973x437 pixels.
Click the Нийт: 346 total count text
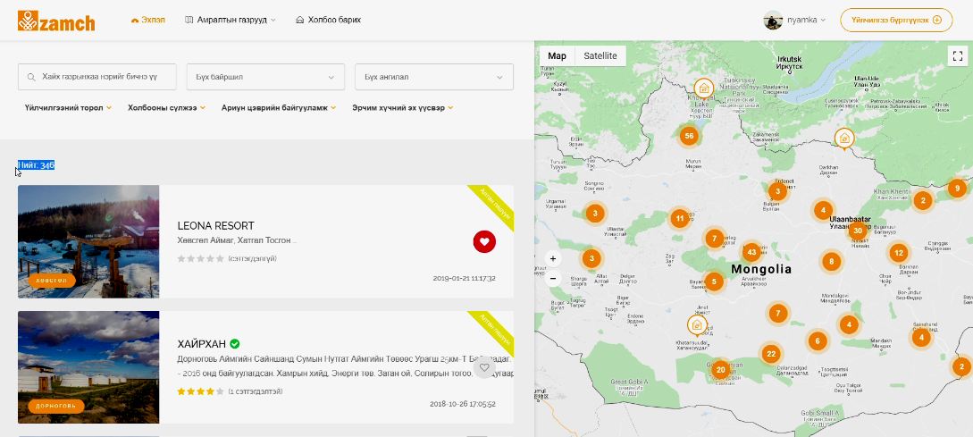pos(36,165)
